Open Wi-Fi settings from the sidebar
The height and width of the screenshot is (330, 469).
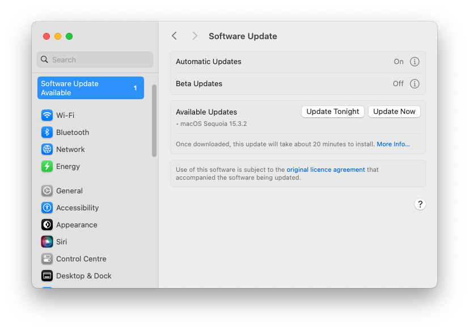47,115
